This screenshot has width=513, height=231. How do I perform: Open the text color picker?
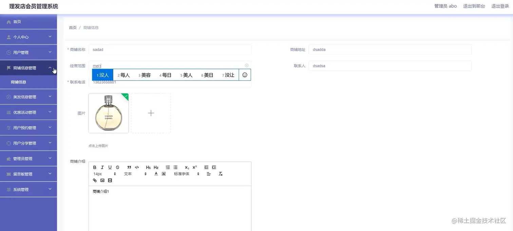[156, 174]
